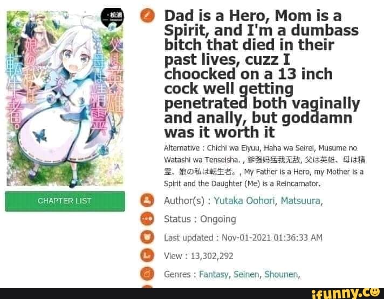Click the orange icon beside View count

click(147, 255)
